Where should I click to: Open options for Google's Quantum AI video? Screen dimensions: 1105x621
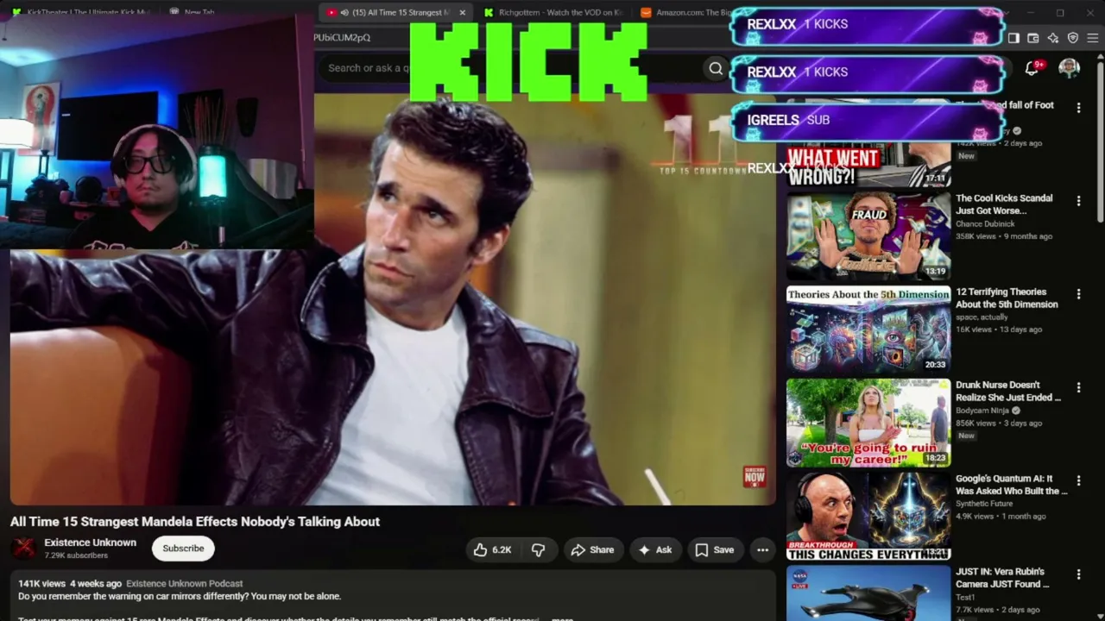point(1078,480)
